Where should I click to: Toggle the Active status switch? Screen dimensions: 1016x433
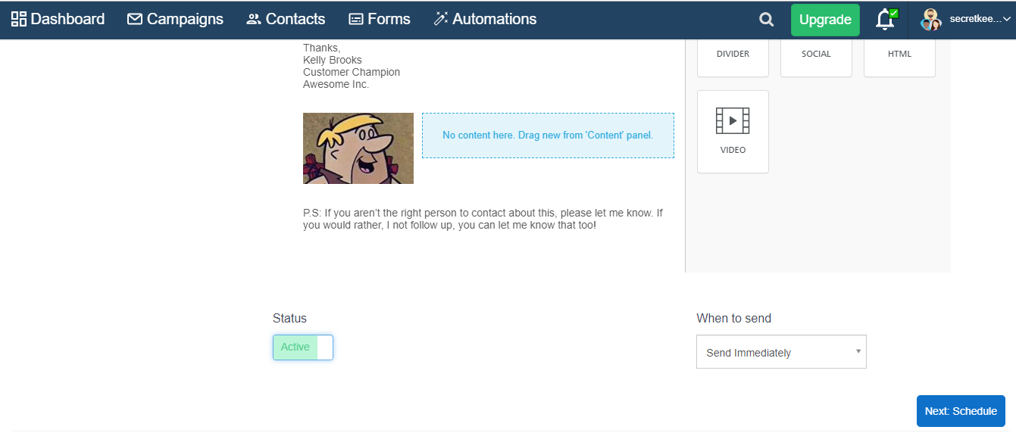click(x=303, y=347)
